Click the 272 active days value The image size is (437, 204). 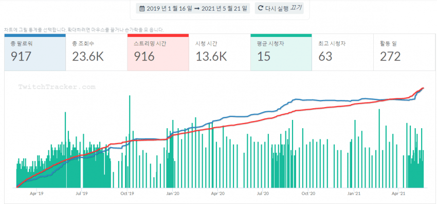(390, 56)
